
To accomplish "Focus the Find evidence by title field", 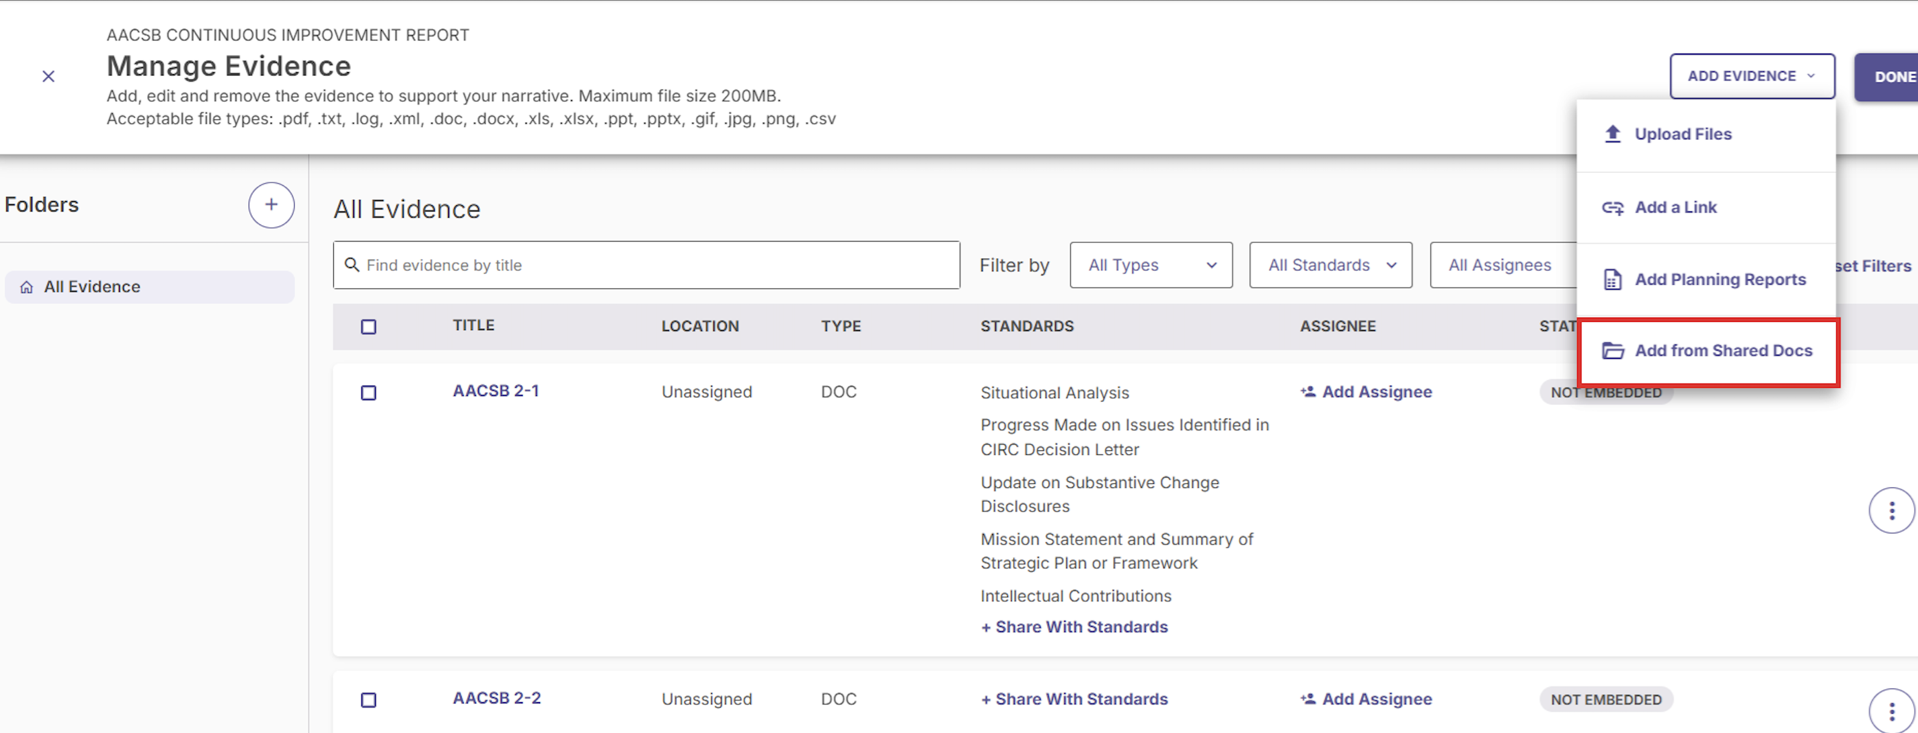I will coord(646,265).
